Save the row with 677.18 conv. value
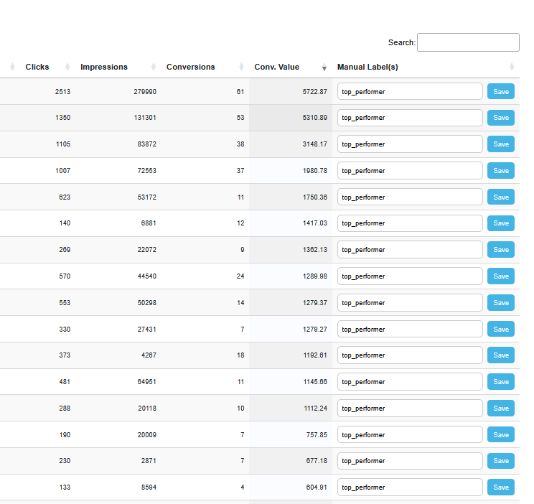 point(501,461)
